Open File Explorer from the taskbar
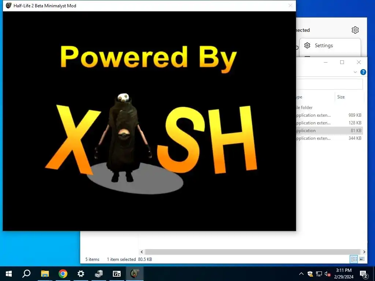 pos(45,274)
